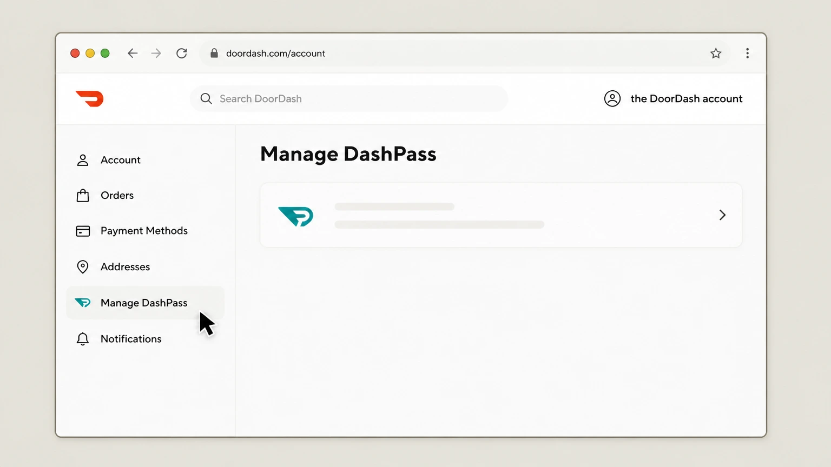Click the loading placeholder text on the DashPass card
This screenshot has height=467, width=831.
[x=439, y=216]
